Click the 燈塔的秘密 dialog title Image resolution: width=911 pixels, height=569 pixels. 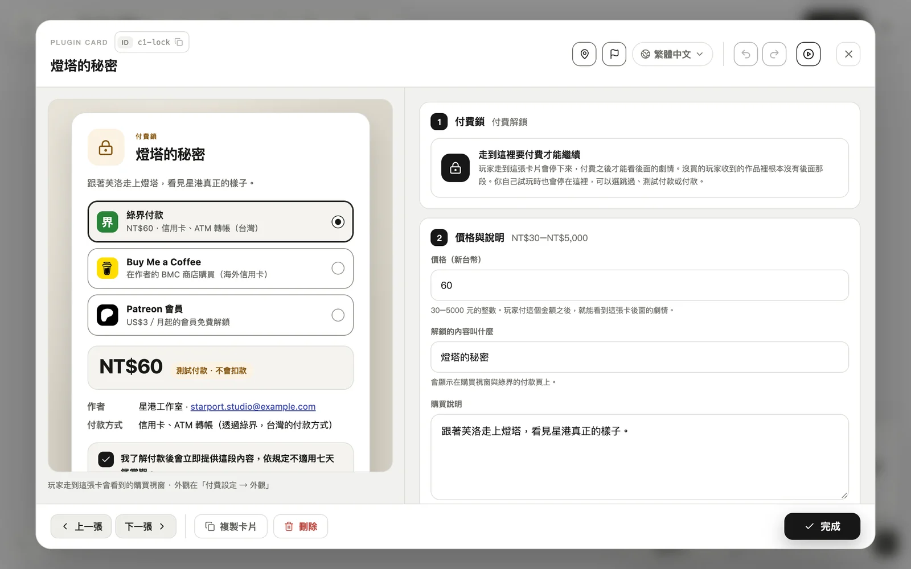click(84, 66)
